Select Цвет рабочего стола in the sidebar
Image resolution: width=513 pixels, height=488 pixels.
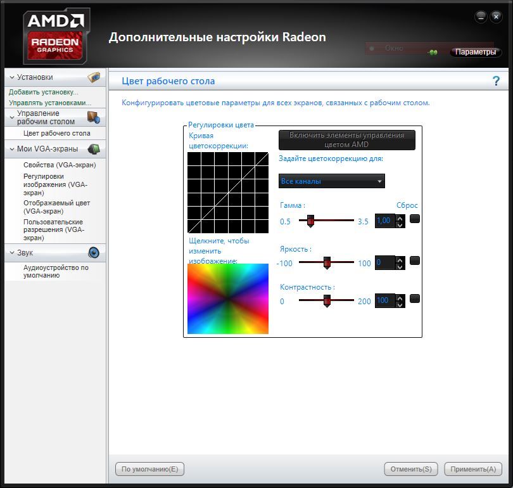[56, 134]
